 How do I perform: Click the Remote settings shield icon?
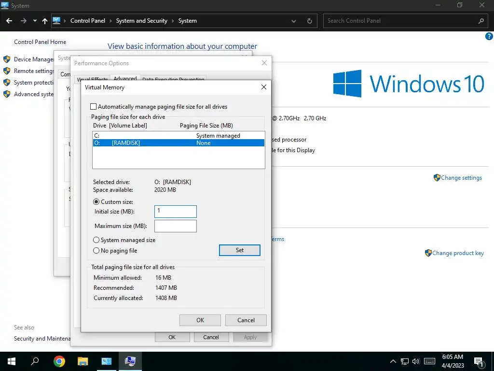tap(7, 71)
